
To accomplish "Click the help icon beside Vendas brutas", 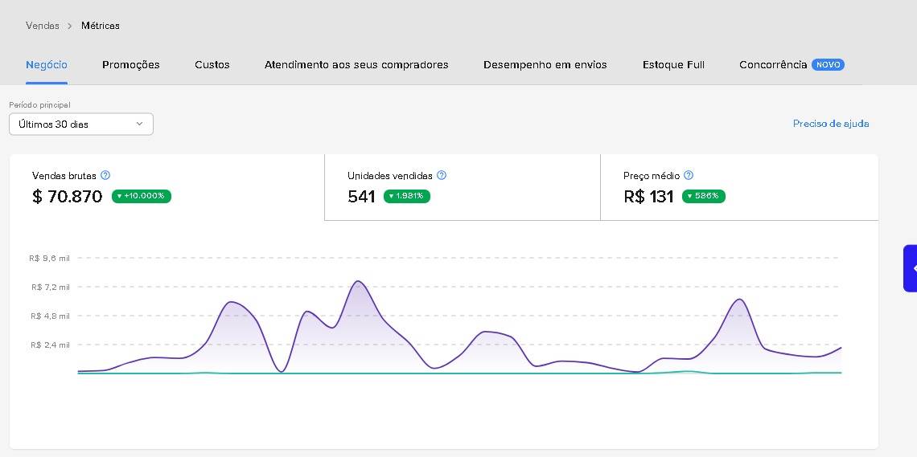I will pos(105,175).
